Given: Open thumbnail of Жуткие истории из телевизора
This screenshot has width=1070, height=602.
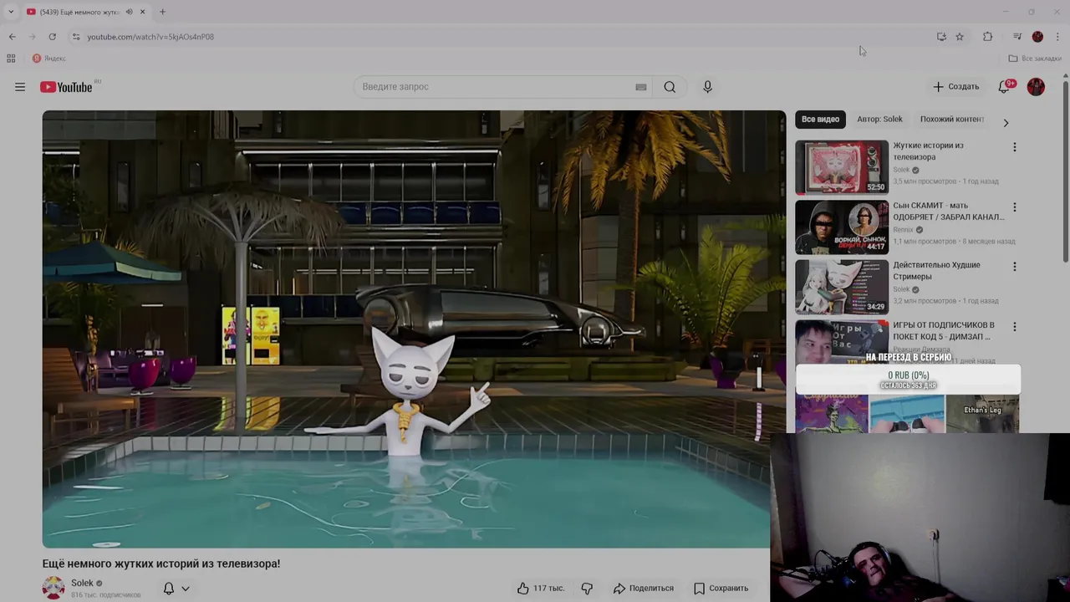Looking at the screenshot, I should 842,167.
